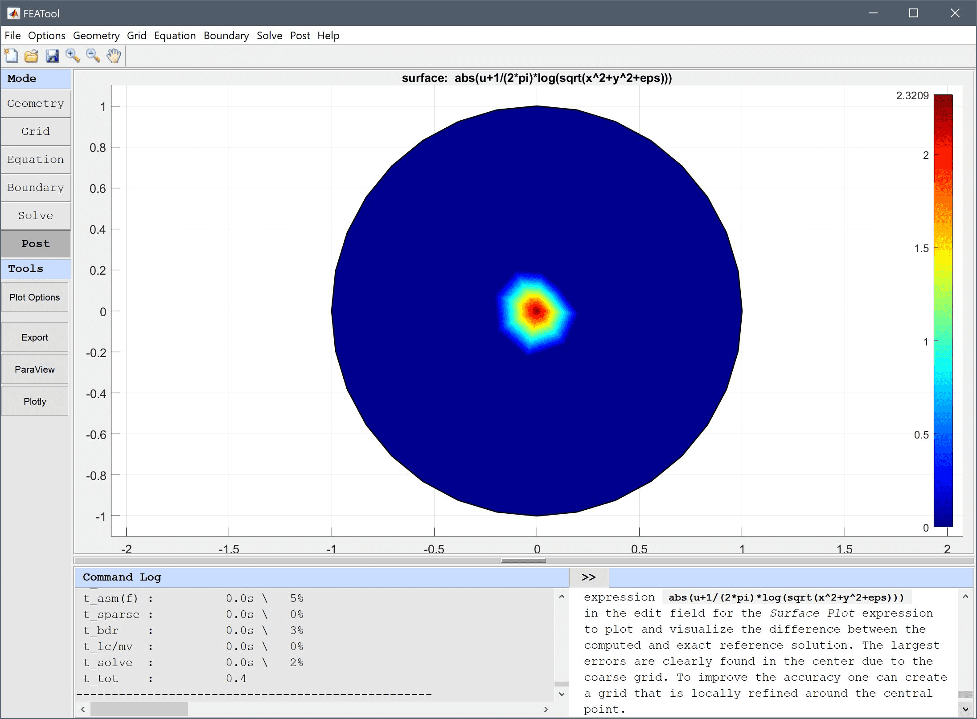Open the Grid menu
The width and height of the screenshot is (977, 719).
136,36
